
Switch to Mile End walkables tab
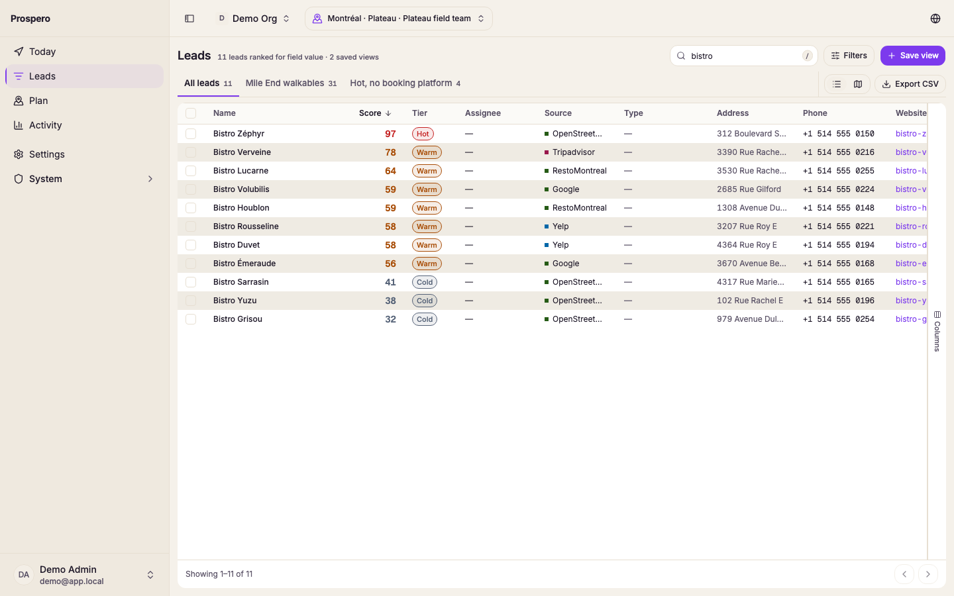coord(291,83)
